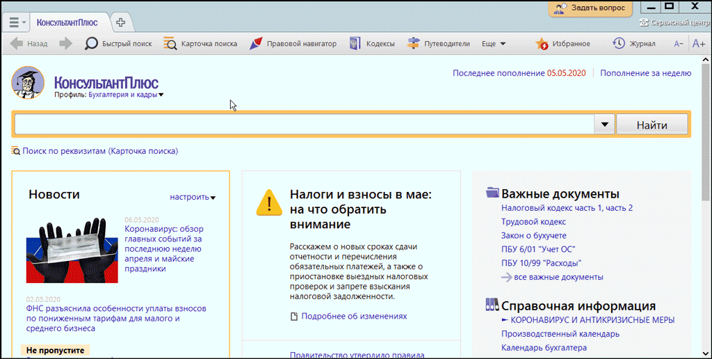Image resolution: width=712 pixels, height=359 pixels.
Task: Open a new tab with plus icon
Action: (120, 22)
